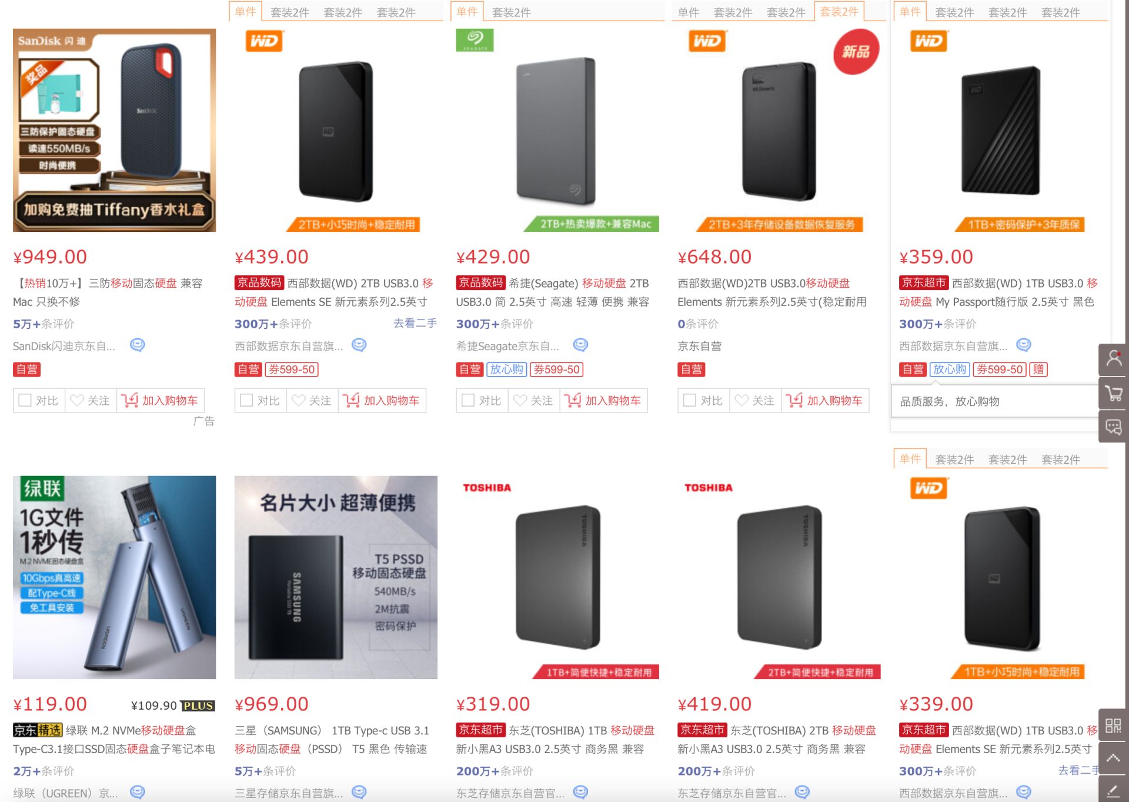Open the shopping cart sidebar icon

(x=1113, y=393)
